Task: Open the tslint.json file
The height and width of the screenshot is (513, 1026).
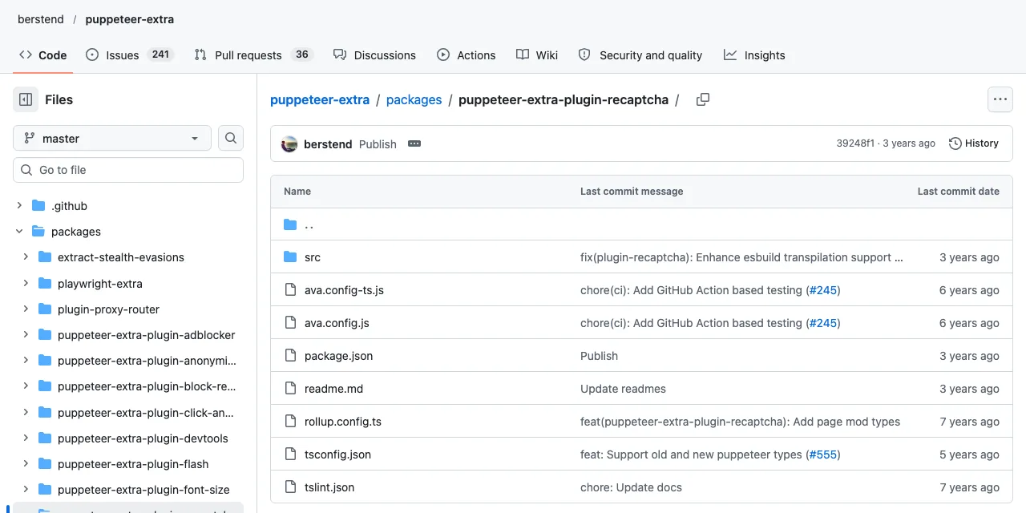Action: click(x=329, y=487)
